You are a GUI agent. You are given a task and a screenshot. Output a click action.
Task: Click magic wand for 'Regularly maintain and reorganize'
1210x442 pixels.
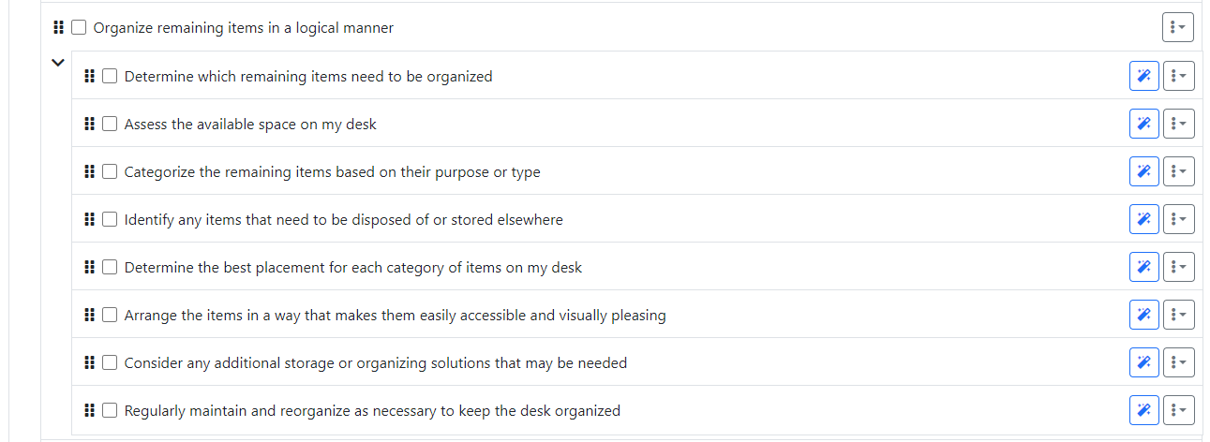[1143, 410]
